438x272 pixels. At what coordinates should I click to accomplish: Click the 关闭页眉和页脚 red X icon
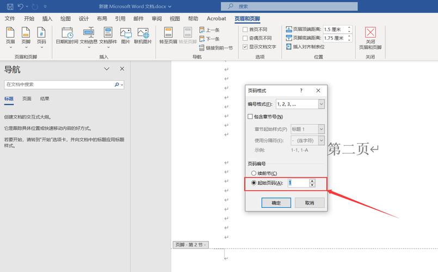coord(370,33)
